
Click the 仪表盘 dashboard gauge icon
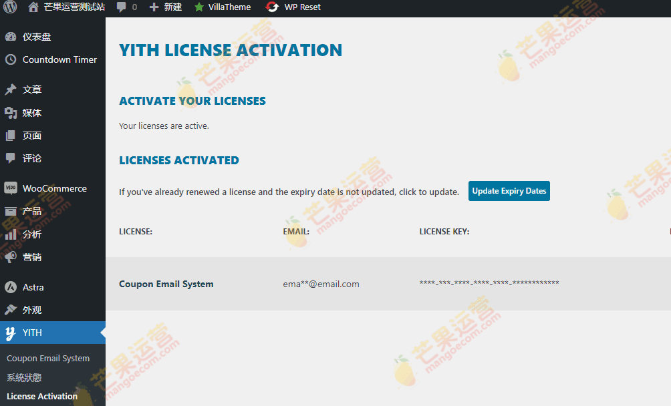tap(11, 37)
